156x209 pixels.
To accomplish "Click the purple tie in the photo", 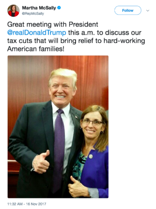I will 59,149.
